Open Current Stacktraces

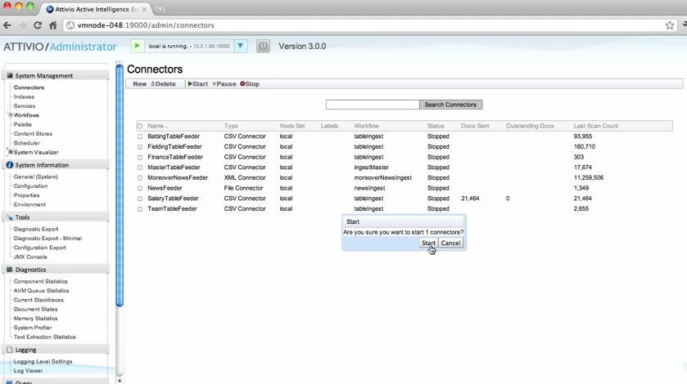[38, 300]
